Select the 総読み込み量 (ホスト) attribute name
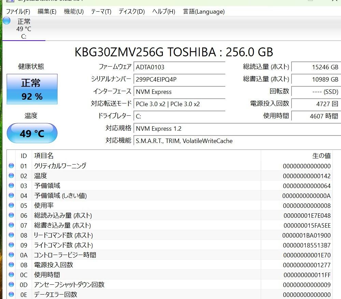Viewport: 341px width, 299px height. click(x=63, y=215)
